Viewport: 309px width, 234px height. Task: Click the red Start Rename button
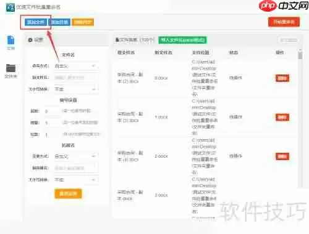tap(284, 22)
